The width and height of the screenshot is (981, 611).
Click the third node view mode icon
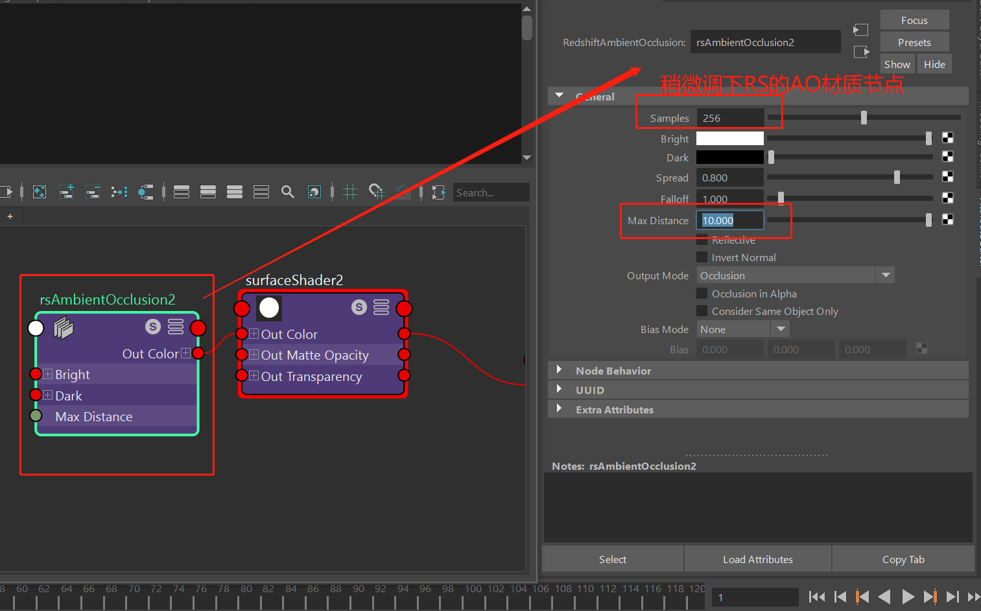coord(235,192)
